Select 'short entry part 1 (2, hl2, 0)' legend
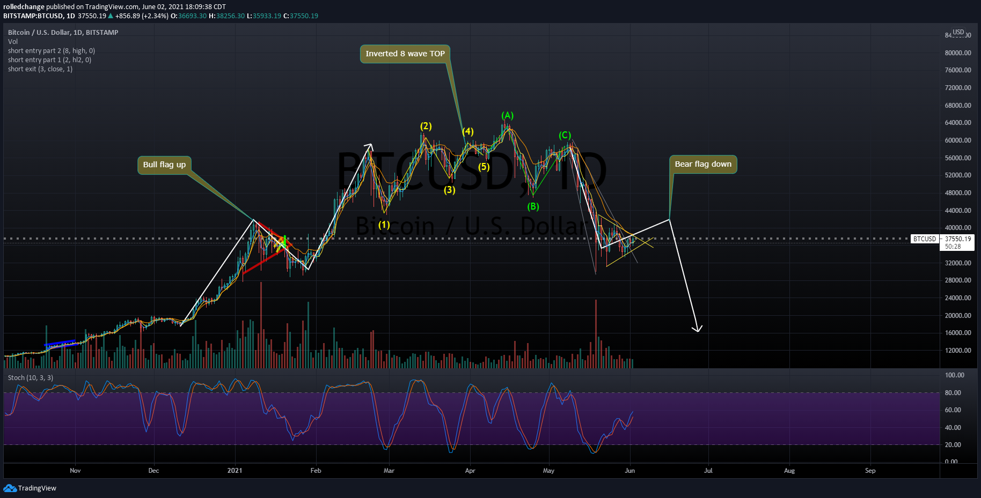The width and height of the screenshot is (981, 498). click(x=49, y=60)
